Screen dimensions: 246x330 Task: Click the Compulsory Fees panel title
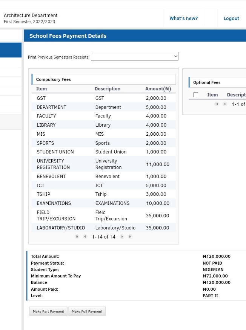pyautogui.click(x=53, y=79)
